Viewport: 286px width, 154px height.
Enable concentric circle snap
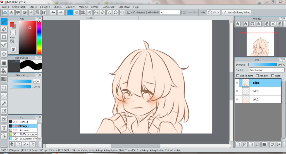[103, 12]
